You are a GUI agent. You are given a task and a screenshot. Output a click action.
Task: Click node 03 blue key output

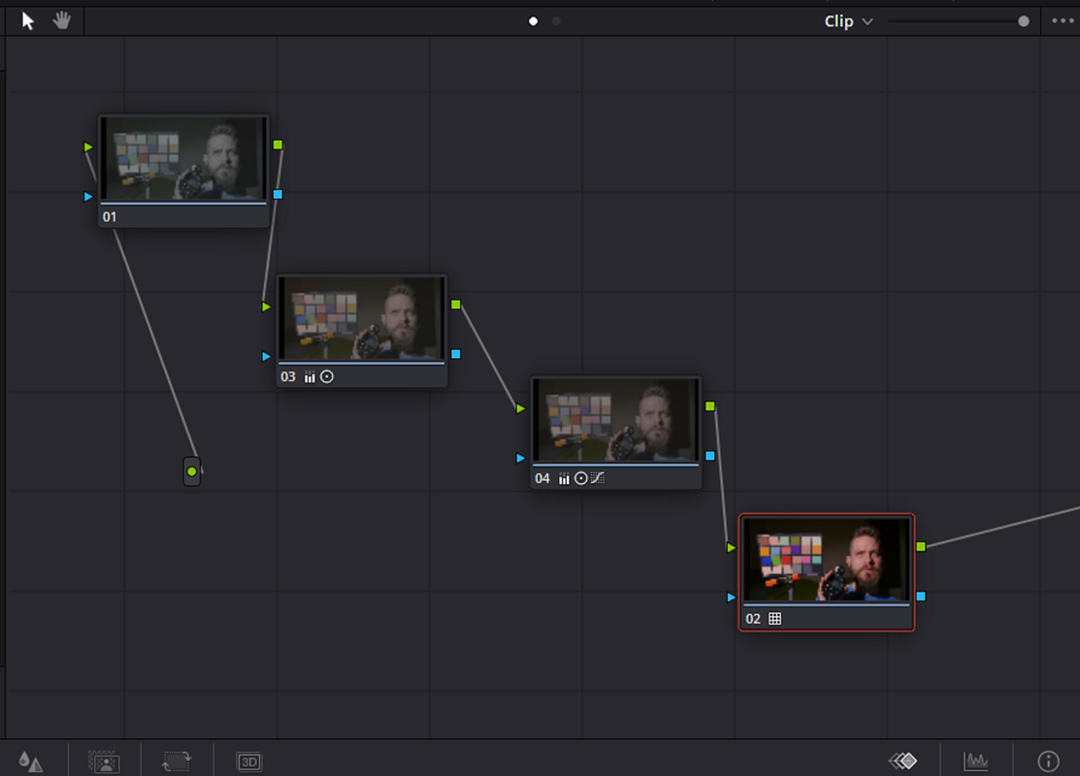(456, 354)
